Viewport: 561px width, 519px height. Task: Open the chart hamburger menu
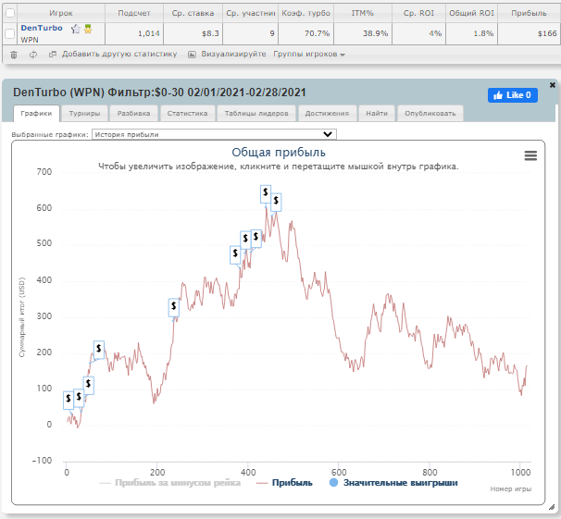(x=530, y=155)
